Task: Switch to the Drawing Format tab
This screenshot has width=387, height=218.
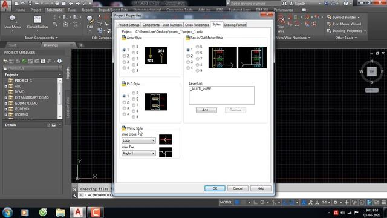Action: pos(235,25)
